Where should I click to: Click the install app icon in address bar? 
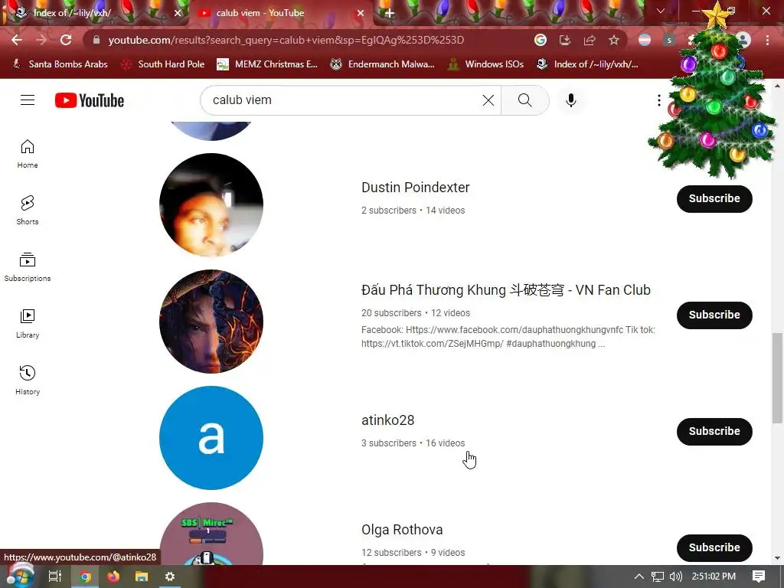pyautogui.click(x=565, y=40)
